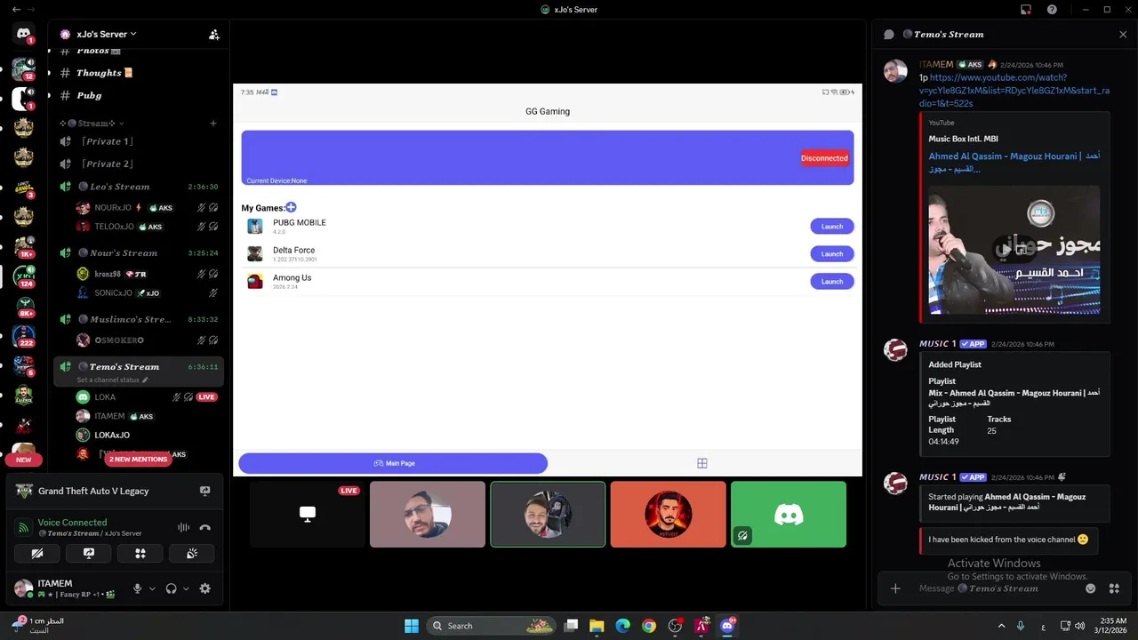Viewport: 1138px width, 640px height.
Task: Click the Windows Start button
Action: pyautogui.click(x=412, y=626)
